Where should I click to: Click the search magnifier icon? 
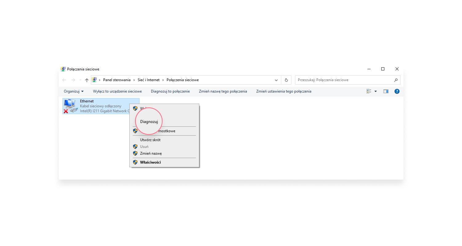[x=396, y=80]
